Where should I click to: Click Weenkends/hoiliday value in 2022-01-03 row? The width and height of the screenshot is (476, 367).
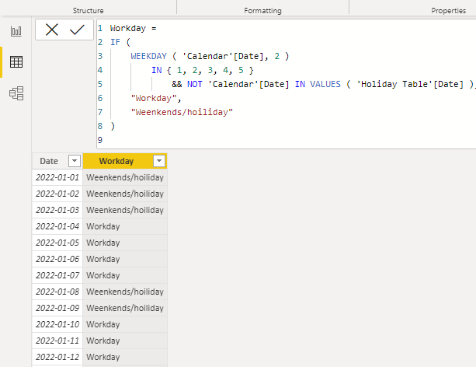click(x=125, y=210)
